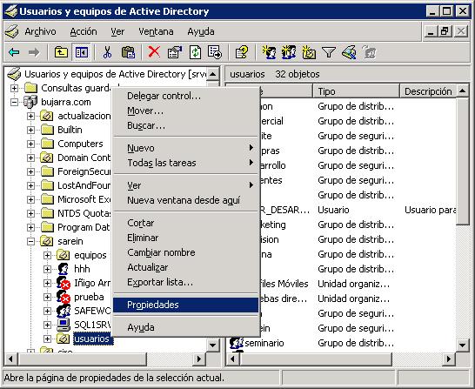Image resolution: width=475 pixels, height=389 pixels.
Task: Open the Ventana menu
Action: click(x=156, y=31)
